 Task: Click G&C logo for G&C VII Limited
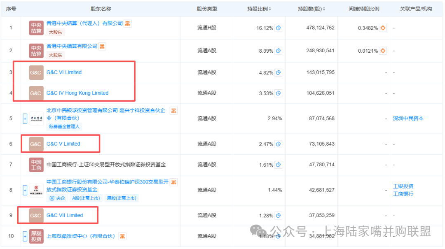36,216
